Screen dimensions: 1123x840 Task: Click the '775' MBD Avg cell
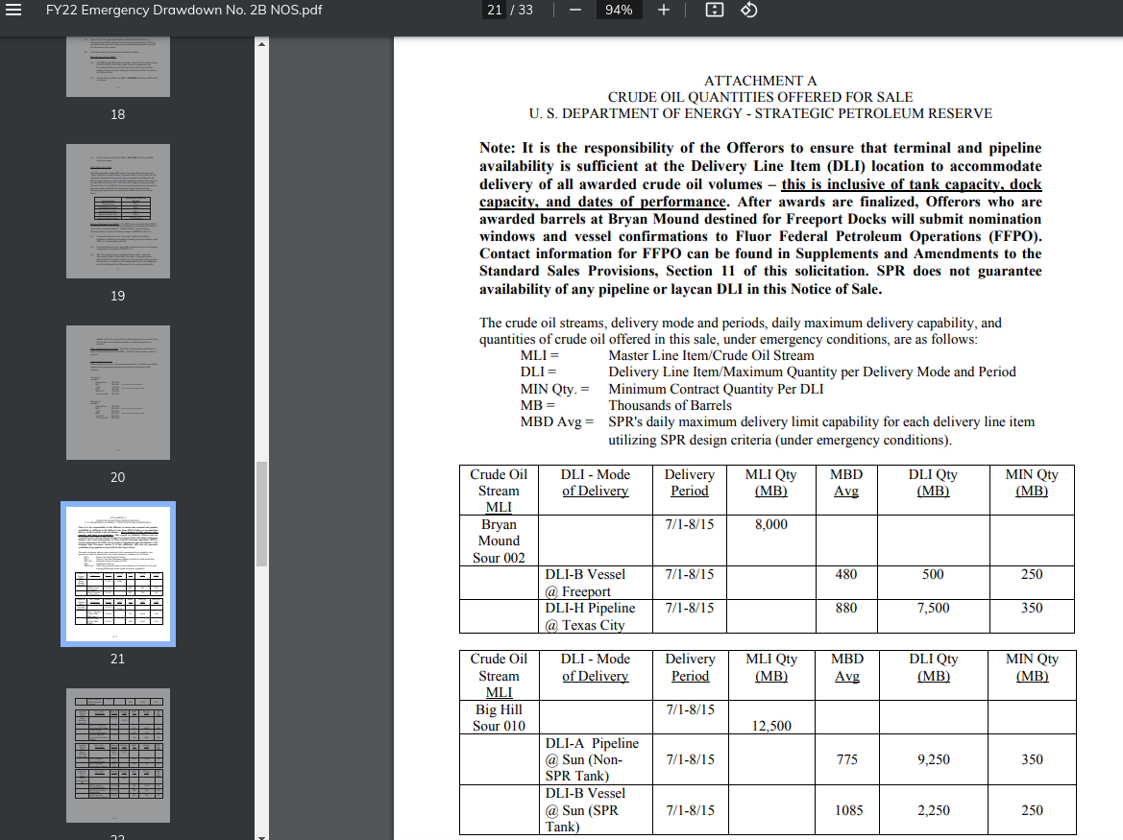846,760
